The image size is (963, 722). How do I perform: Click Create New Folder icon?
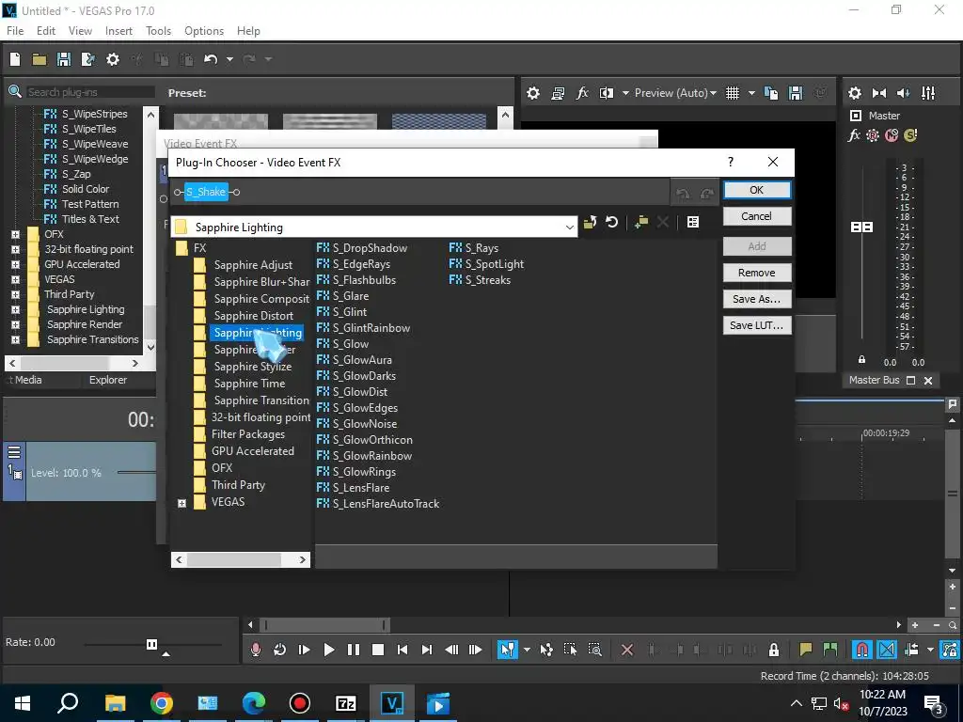641,222
